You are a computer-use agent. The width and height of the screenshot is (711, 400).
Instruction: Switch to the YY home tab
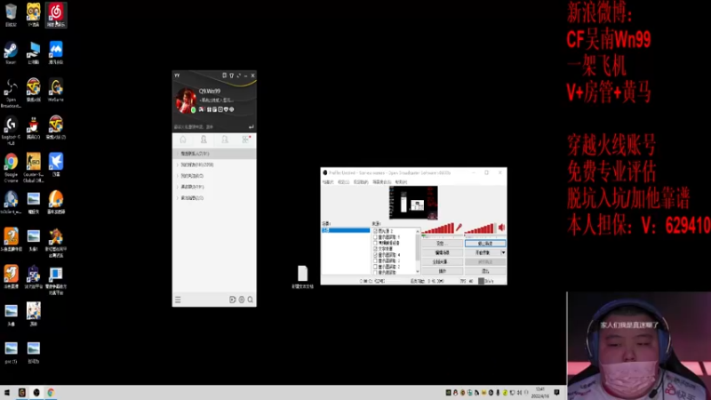[183, 140]
